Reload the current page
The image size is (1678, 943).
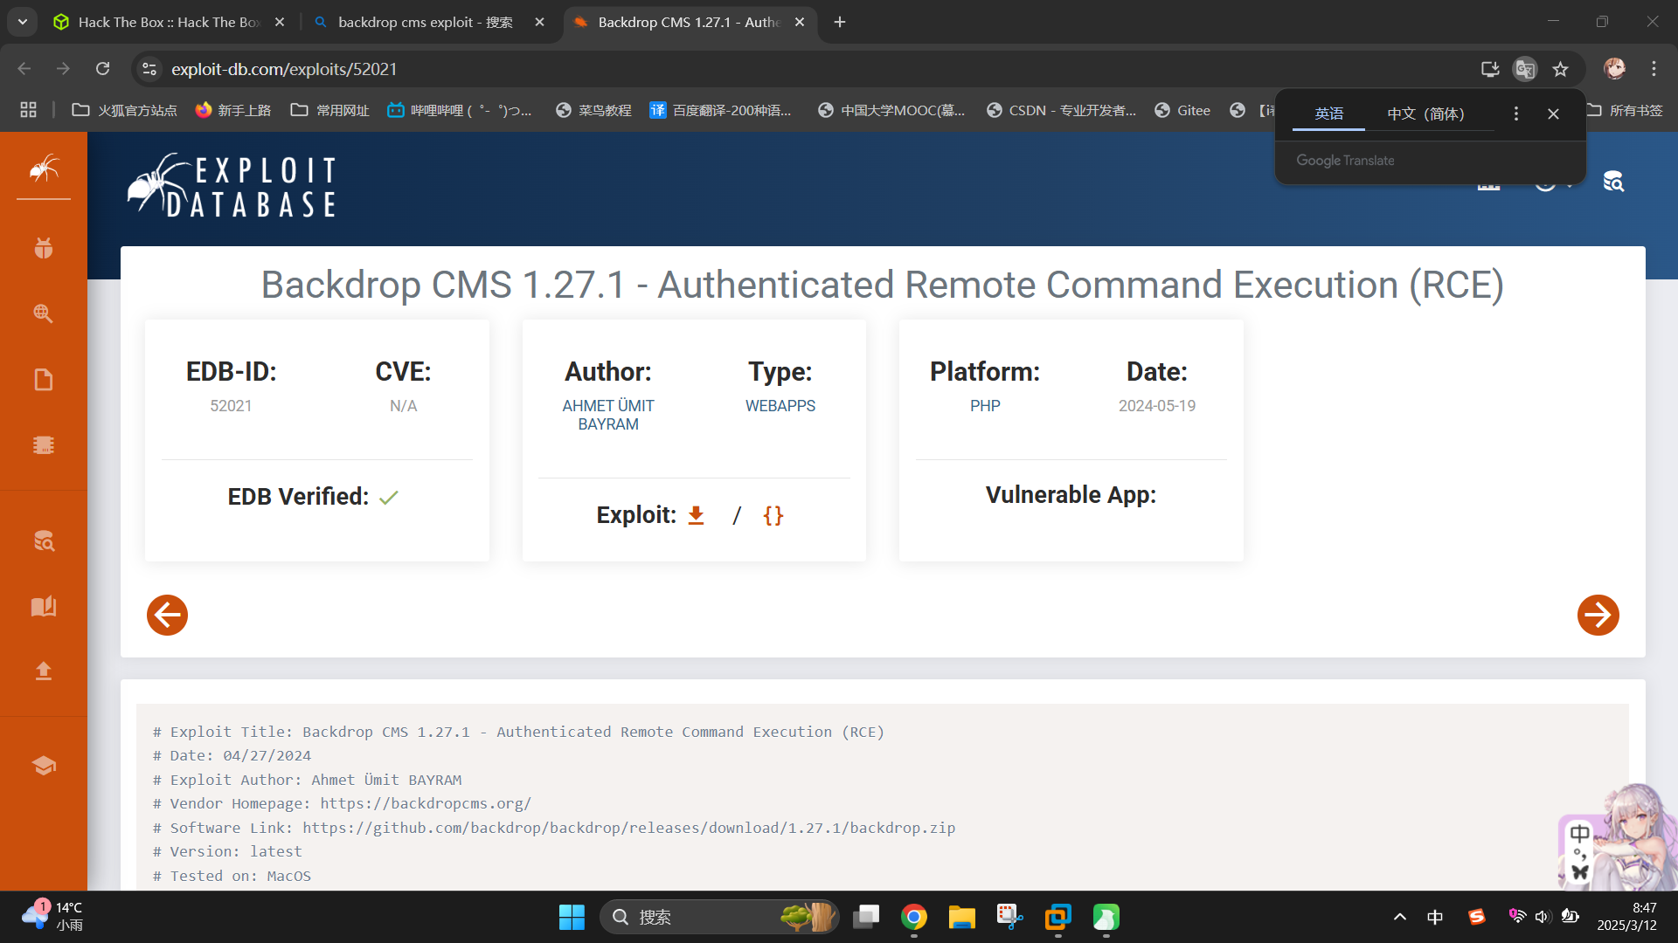(x=103, y=69)
